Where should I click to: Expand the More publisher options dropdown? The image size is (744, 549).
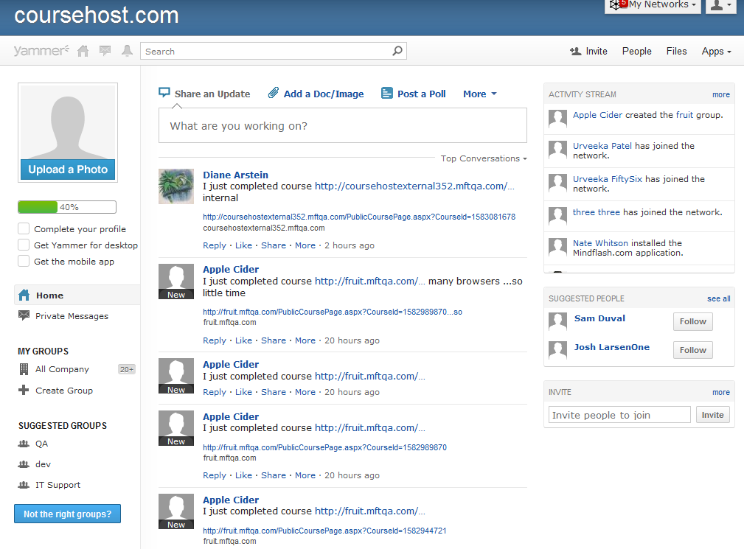click(x=480, y=94)
